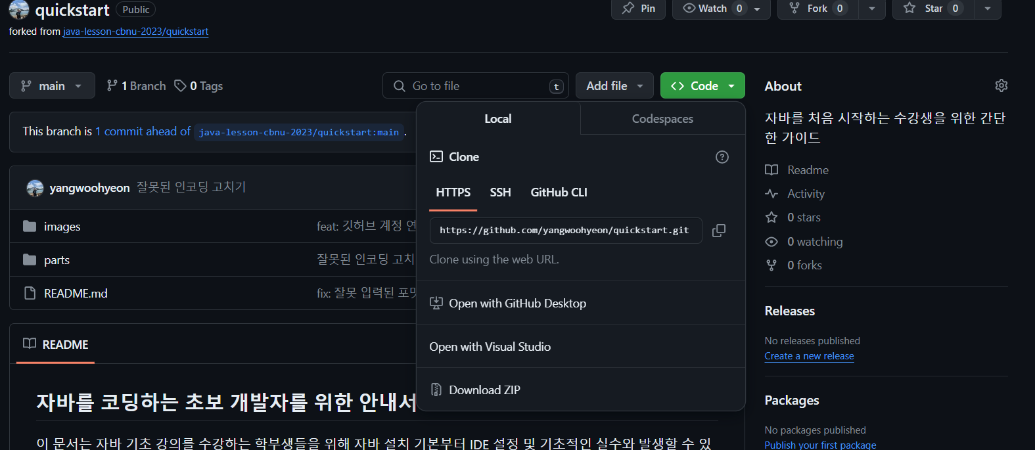Click the tag icon next to 0 Tags
1035x450 pixels.
[180, 86]
